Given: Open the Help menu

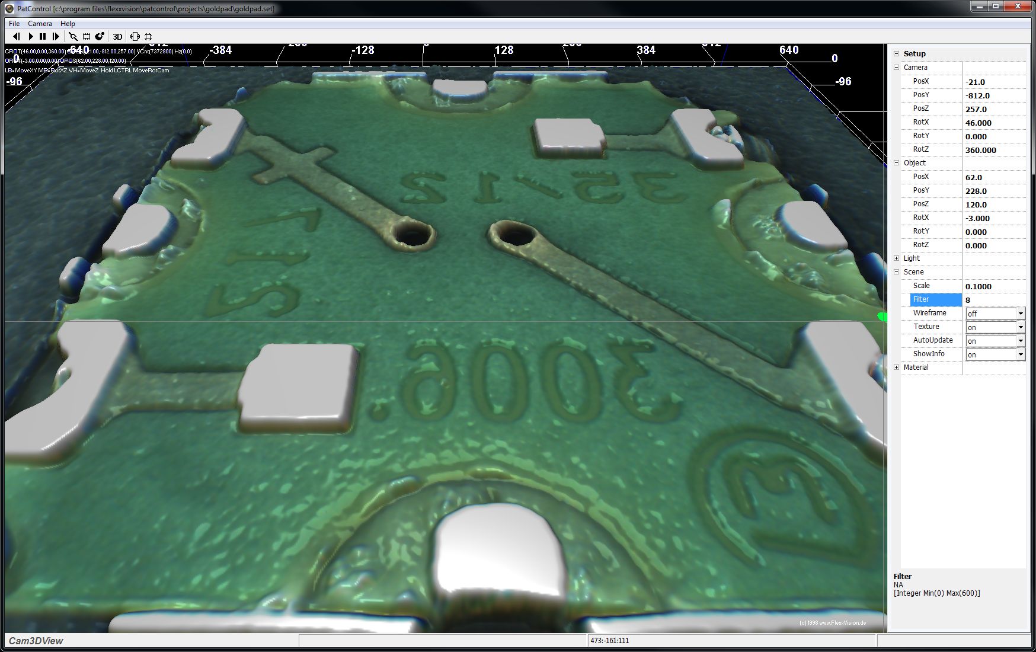Looking at the screenshot, I should tap(68, 24).
